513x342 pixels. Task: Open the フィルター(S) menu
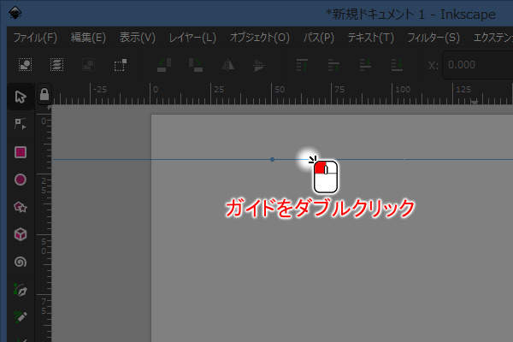coord(433,38)
